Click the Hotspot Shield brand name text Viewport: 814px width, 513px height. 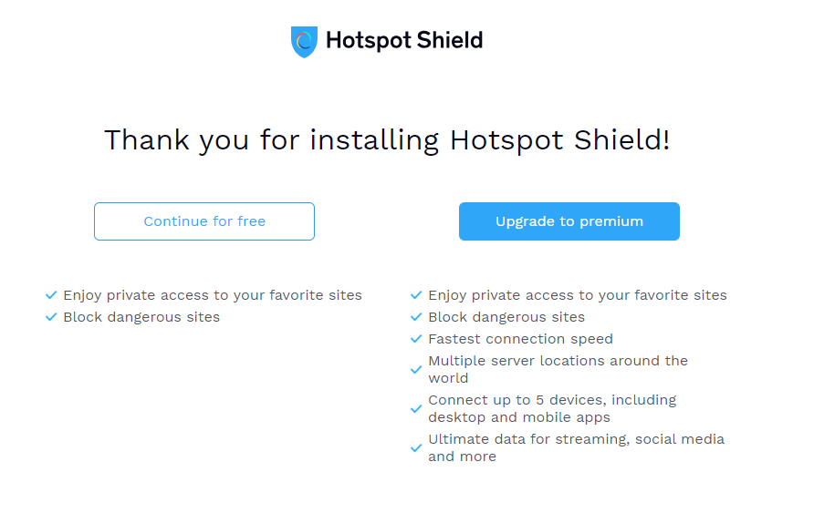404,41
